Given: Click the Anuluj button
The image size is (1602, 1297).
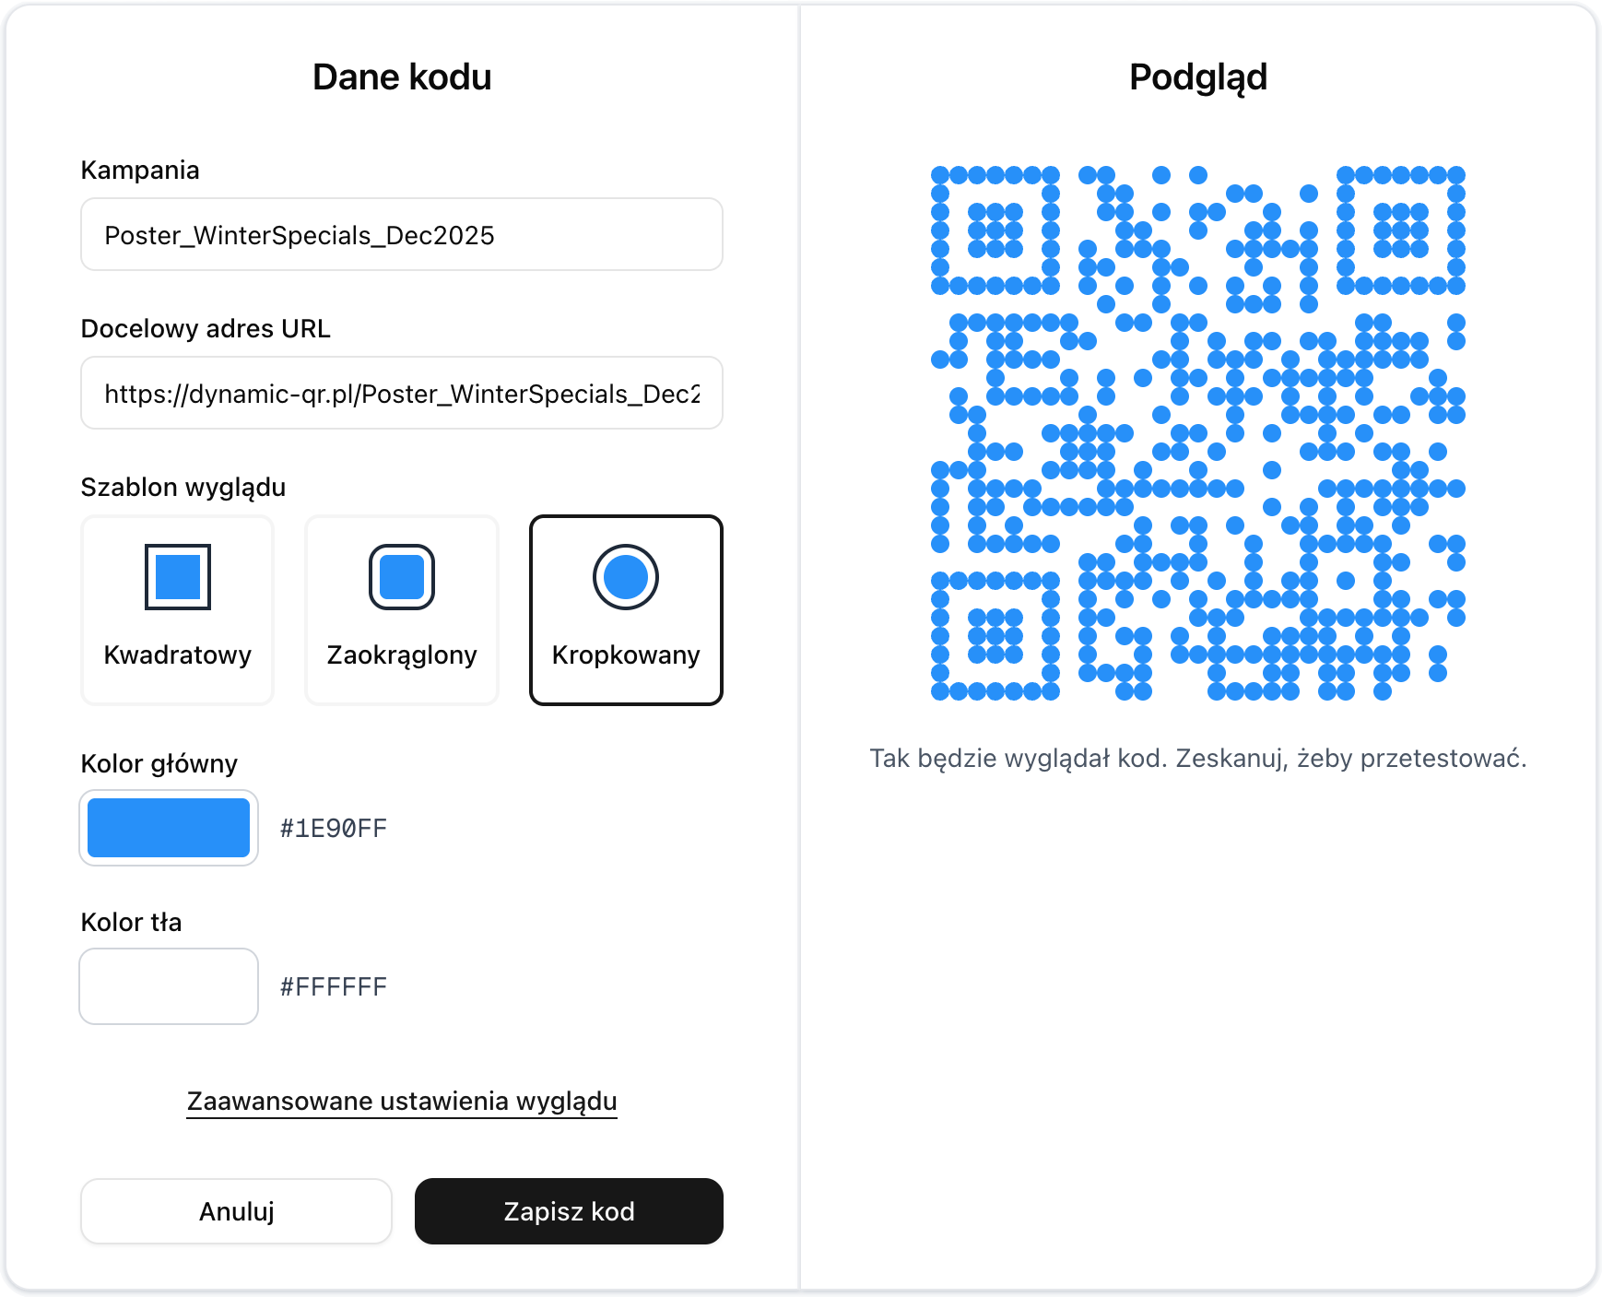Looking at the screenshot, I should [236, 1211].
